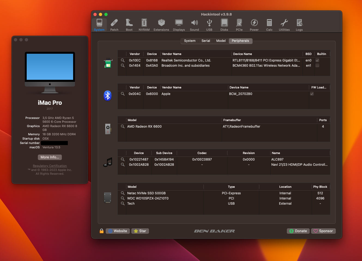362x261 pixels.
Task: Open the Patch tool
Action: click(x=114, y=25)
